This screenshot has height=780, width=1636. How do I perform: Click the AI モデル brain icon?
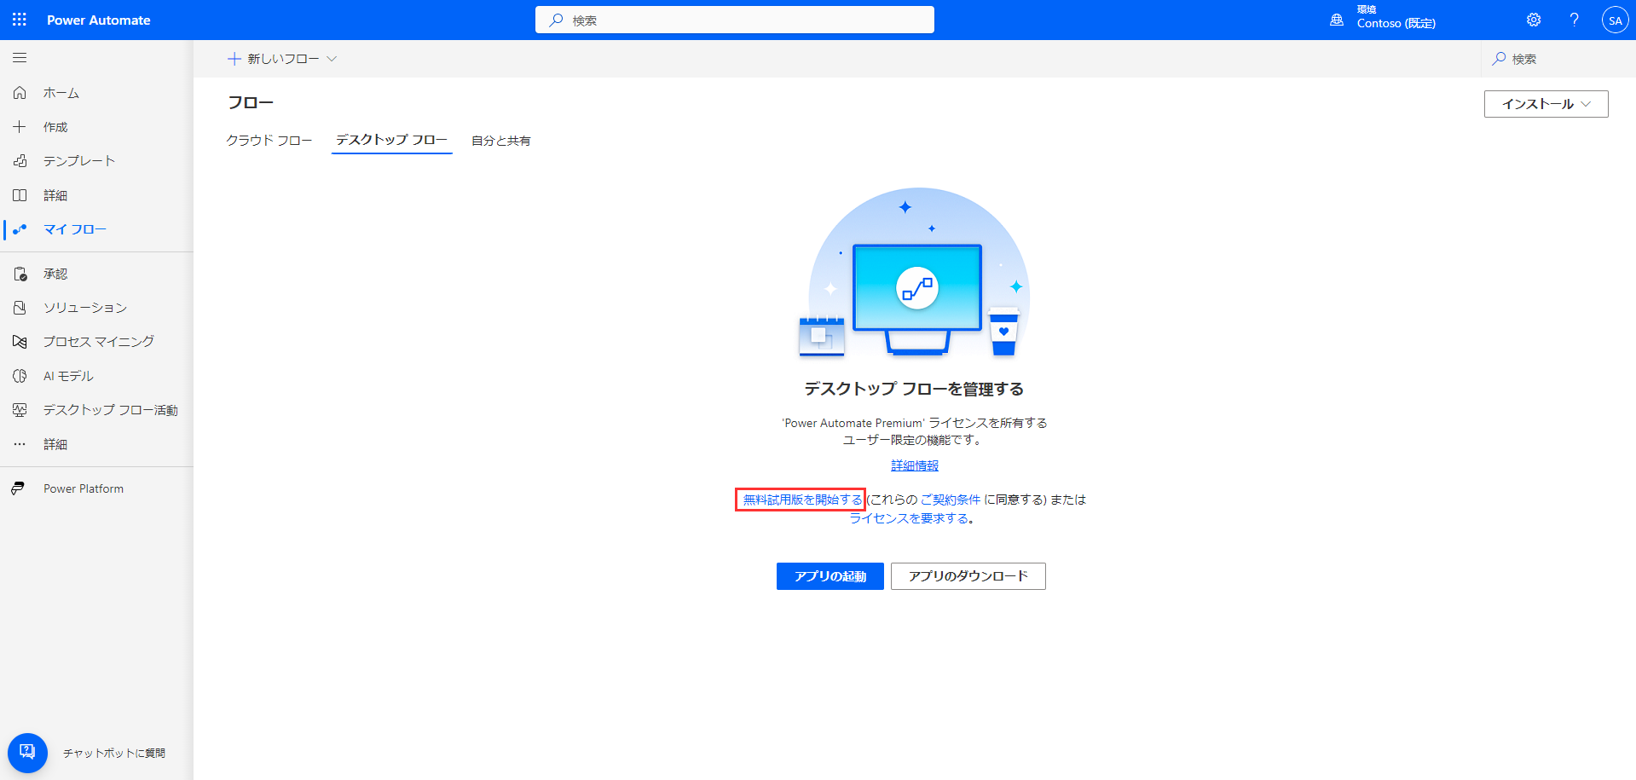pyautogui.click(x=20, y=376)
